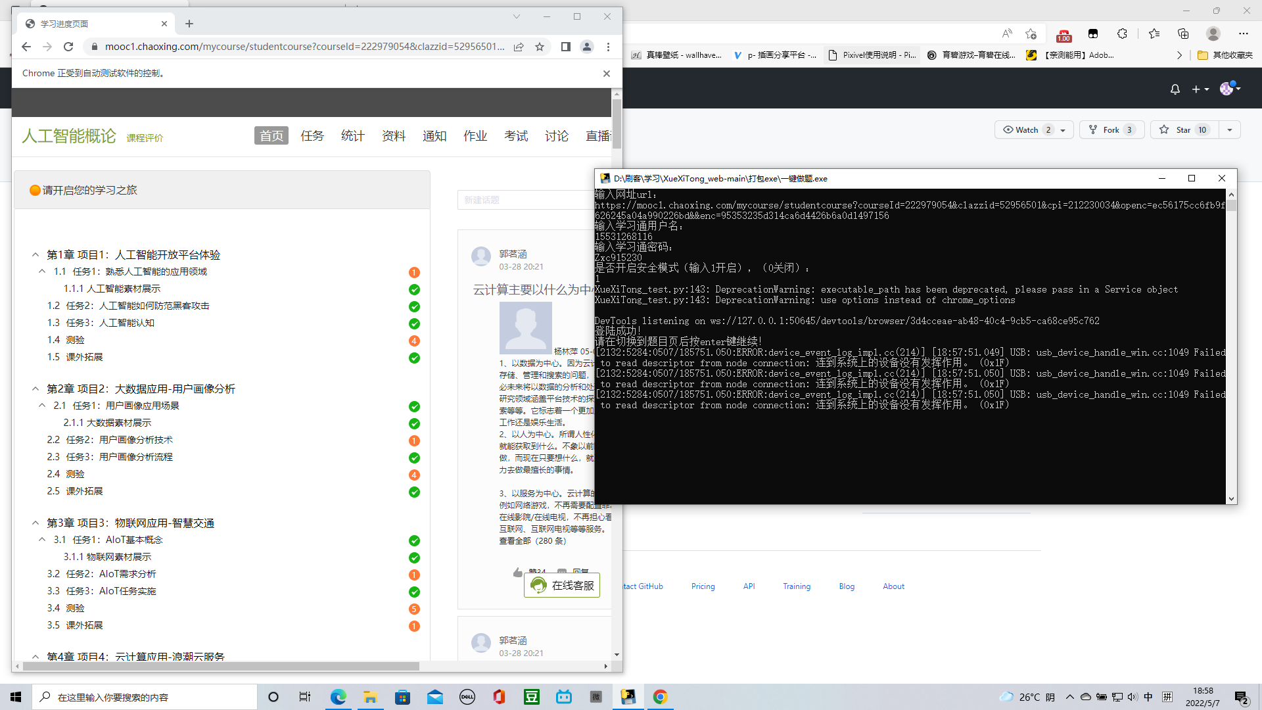1262x710 pixels.
Task: Click the thumbs-up like icon under the post
Action: click(x=518, y=572)
